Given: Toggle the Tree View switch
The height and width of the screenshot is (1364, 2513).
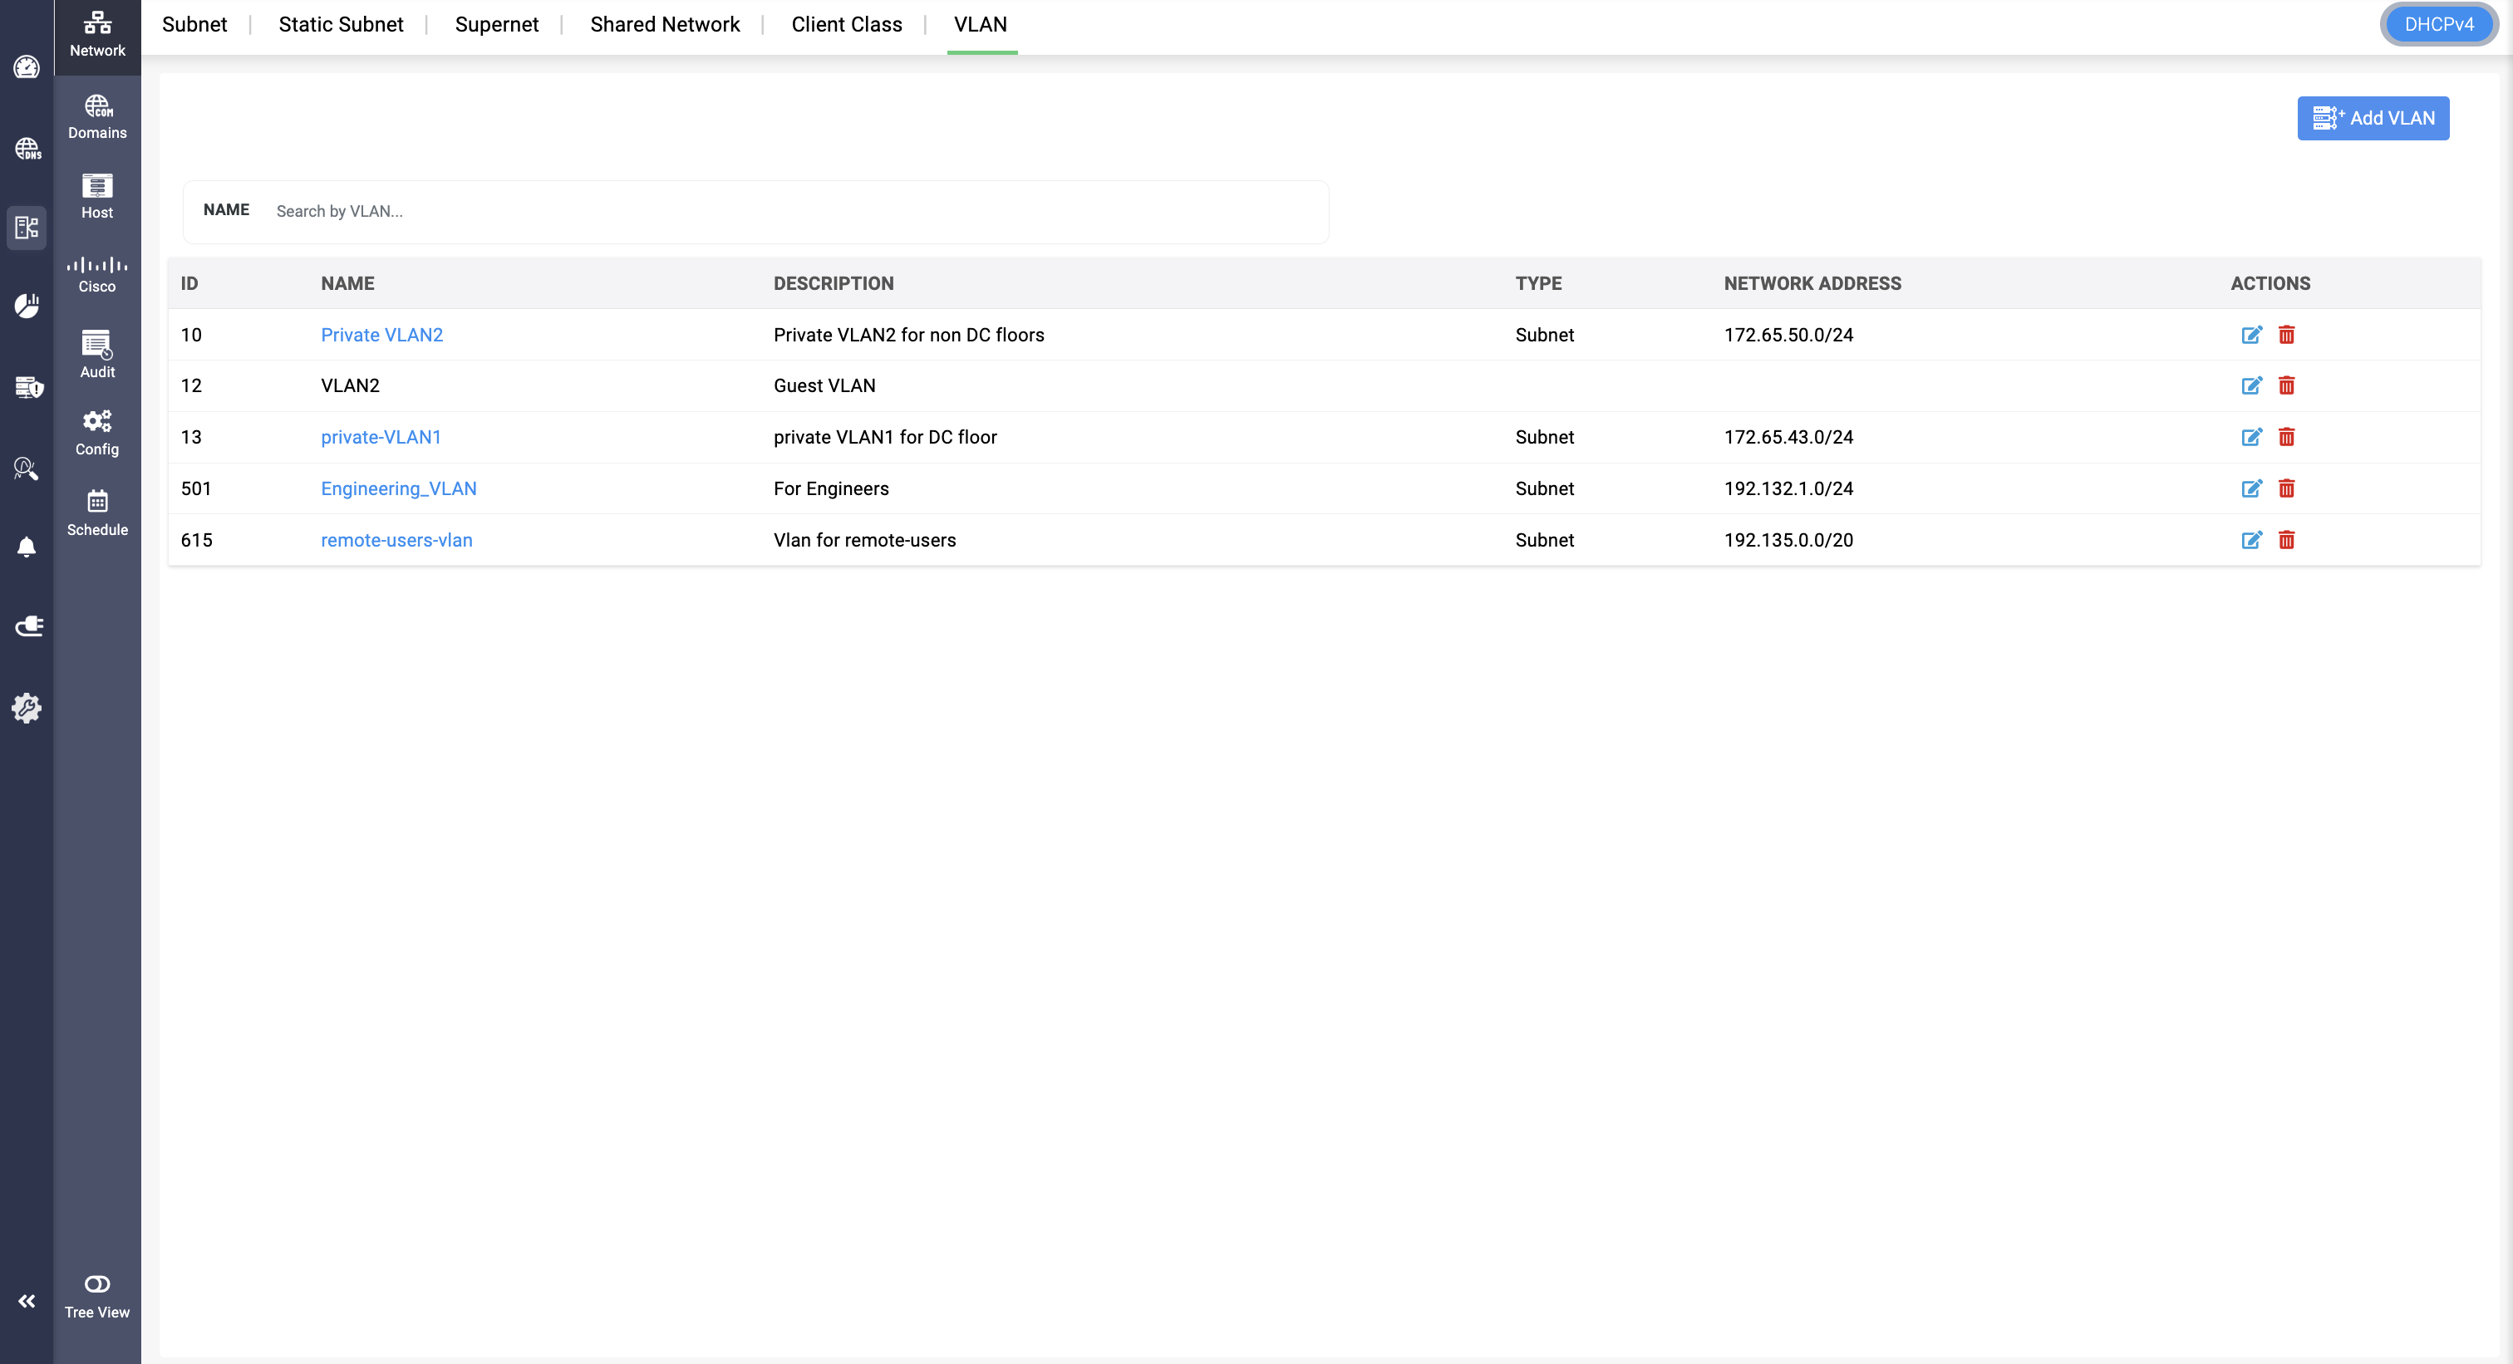Looking at the screenshot, I should point(96,1284).
